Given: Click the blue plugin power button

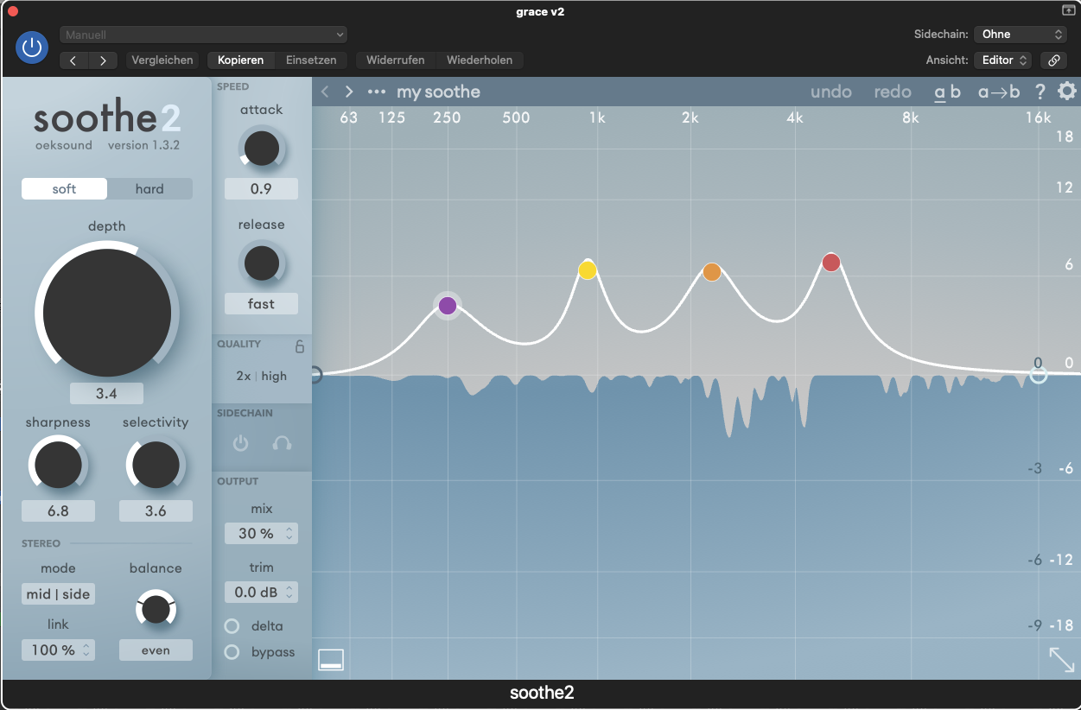Looking at the screenshot, I should [32, 48].
